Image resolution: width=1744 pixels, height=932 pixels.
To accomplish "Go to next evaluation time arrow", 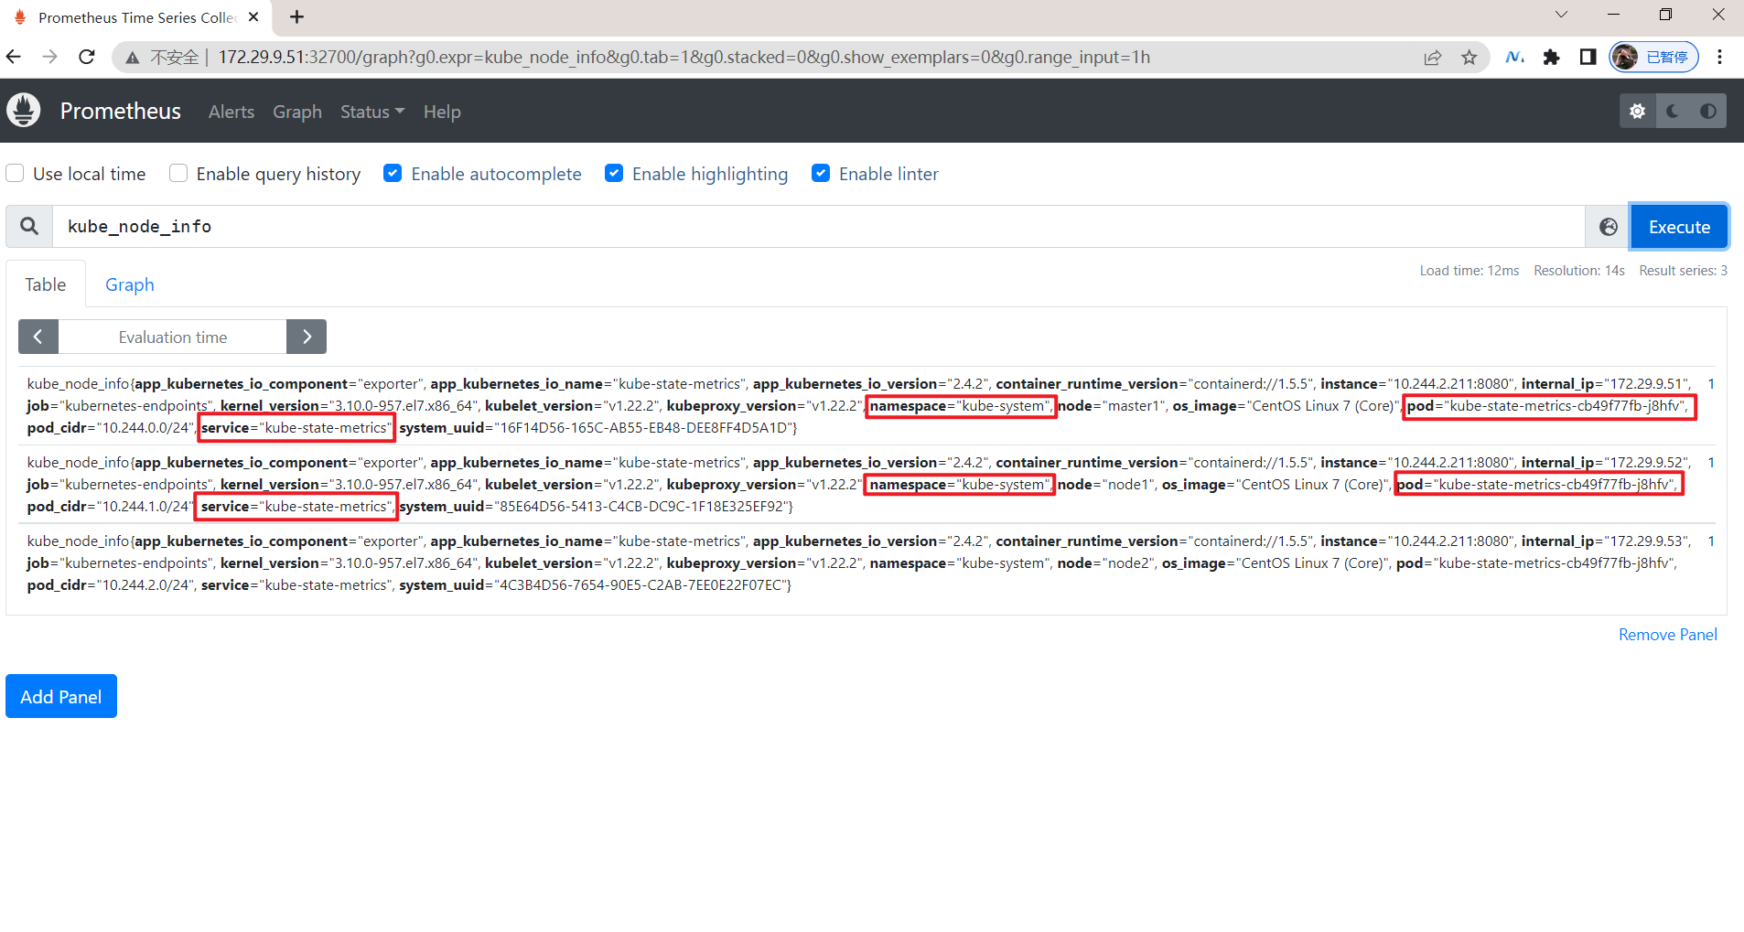I will coord(307,337).
